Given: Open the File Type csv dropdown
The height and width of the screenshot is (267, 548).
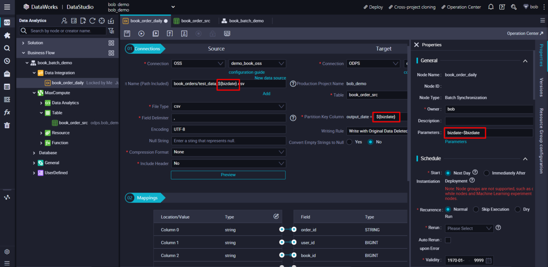Looking at the screenshot, I should click(x=228, y=106).
